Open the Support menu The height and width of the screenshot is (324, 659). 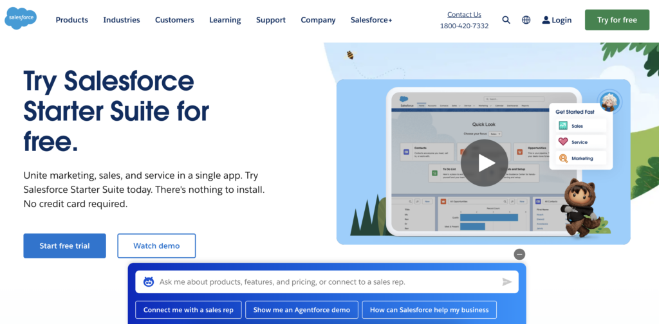[271, 20]
